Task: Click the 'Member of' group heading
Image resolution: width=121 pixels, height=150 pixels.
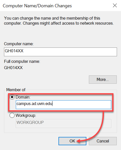Action: click(16, 90)
